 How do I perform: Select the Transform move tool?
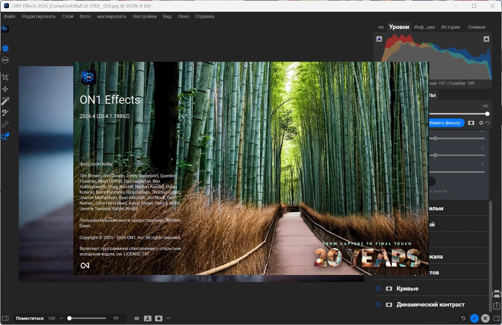pos(5,89)
